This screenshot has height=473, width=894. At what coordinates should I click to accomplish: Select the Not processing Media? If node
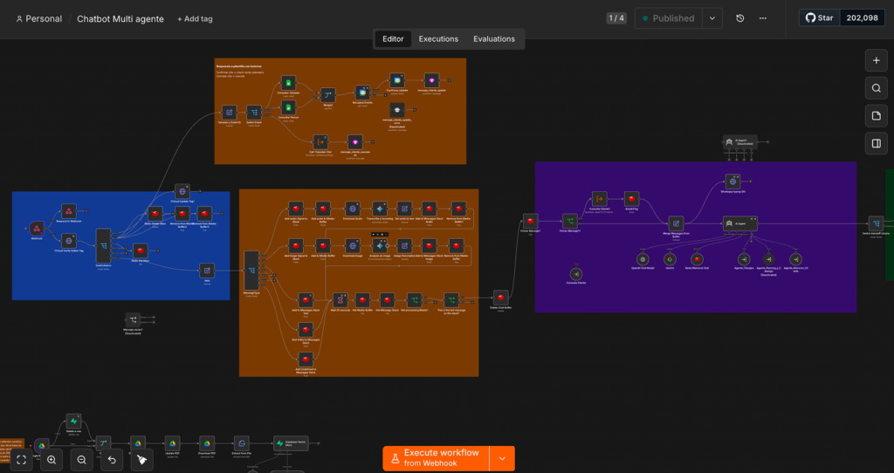pyautogui.click(x=415, y=299)
